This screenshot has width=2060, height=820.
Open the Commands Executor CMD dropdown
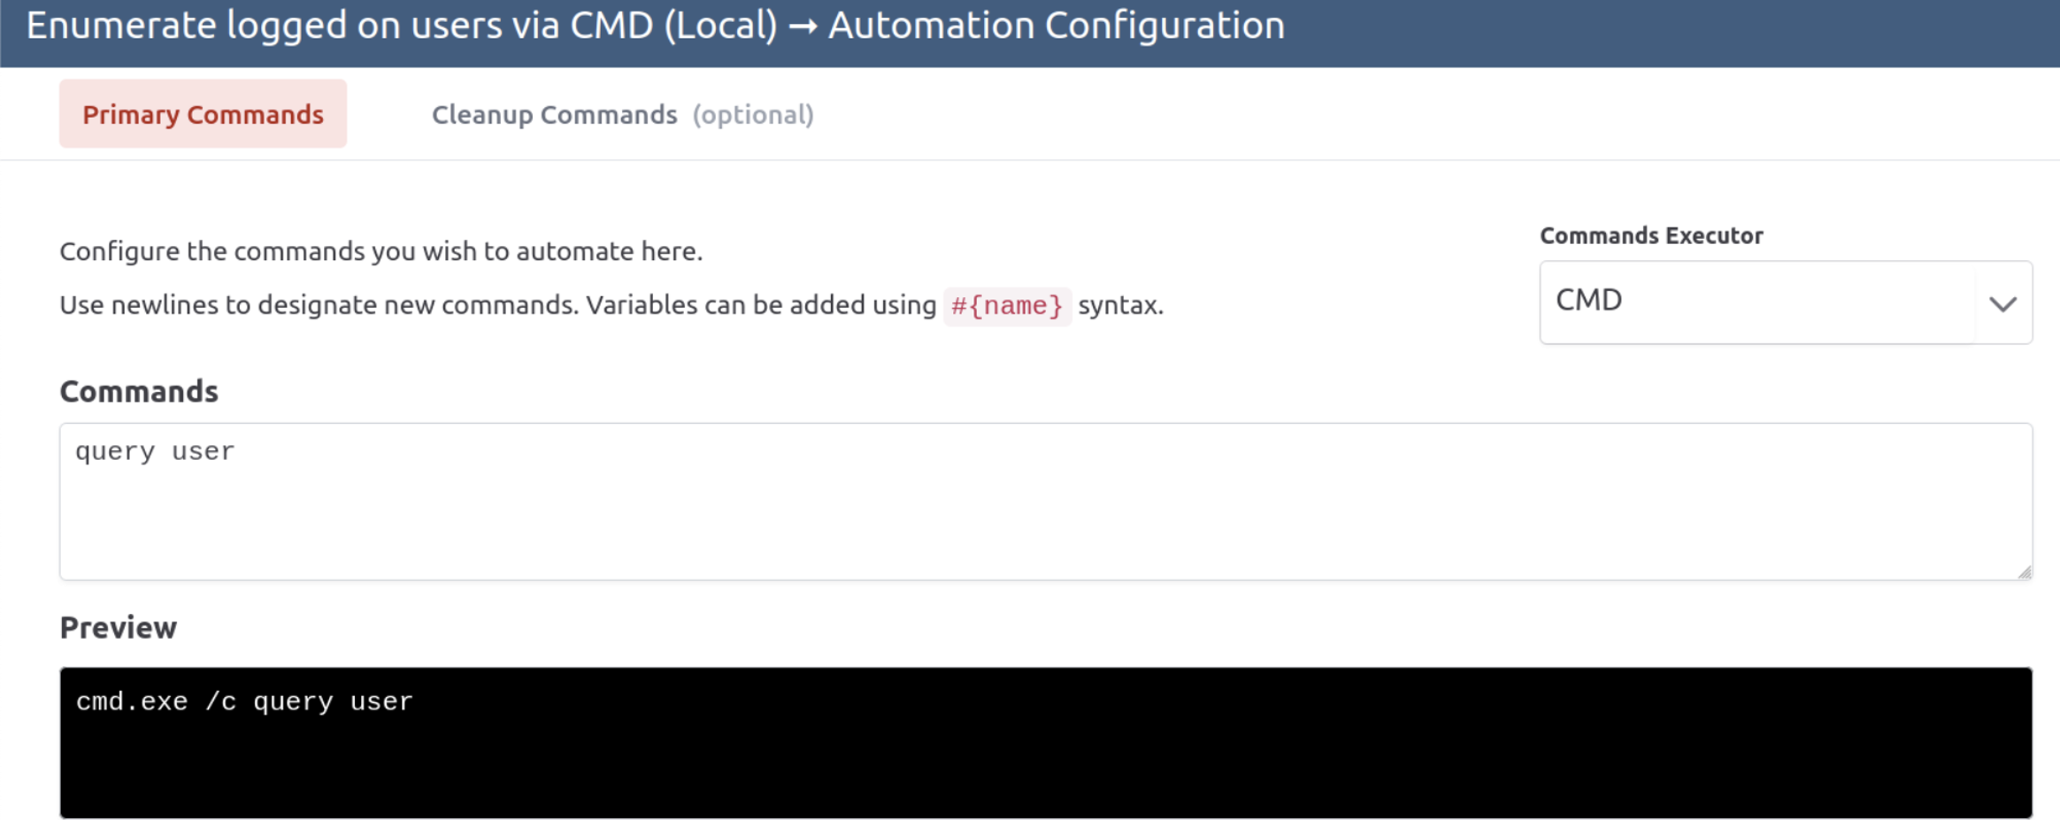point(1786,302)
